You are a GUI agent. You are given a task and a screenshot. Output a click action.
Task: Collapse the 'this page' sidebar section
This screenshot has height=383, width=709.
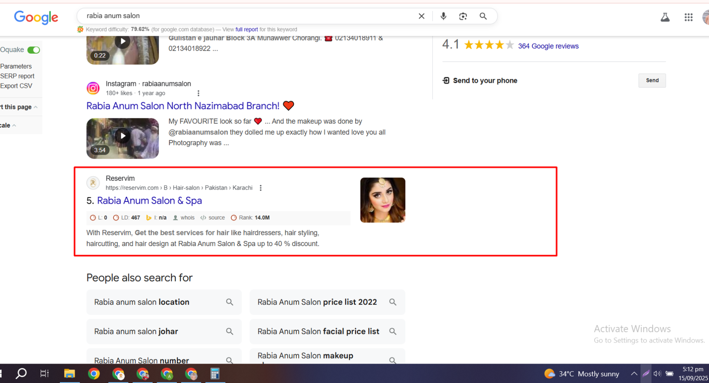(x=35, y=107)
